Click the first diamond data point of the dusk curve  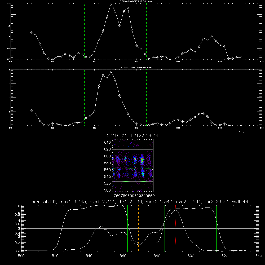(x=32, y=110)
